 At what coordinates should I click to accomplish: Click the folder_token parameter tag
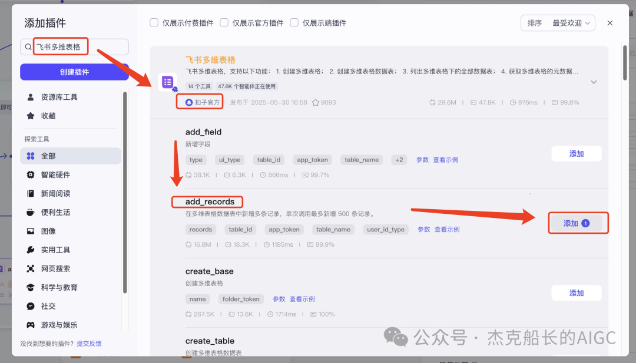click(241, 299)
